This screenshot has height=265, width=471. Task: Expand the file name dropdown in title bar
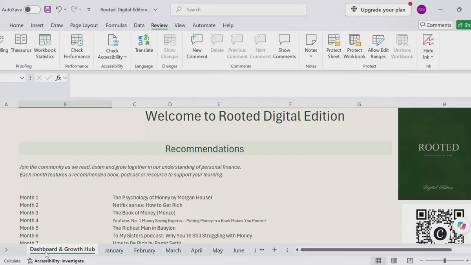click(155, 9)
